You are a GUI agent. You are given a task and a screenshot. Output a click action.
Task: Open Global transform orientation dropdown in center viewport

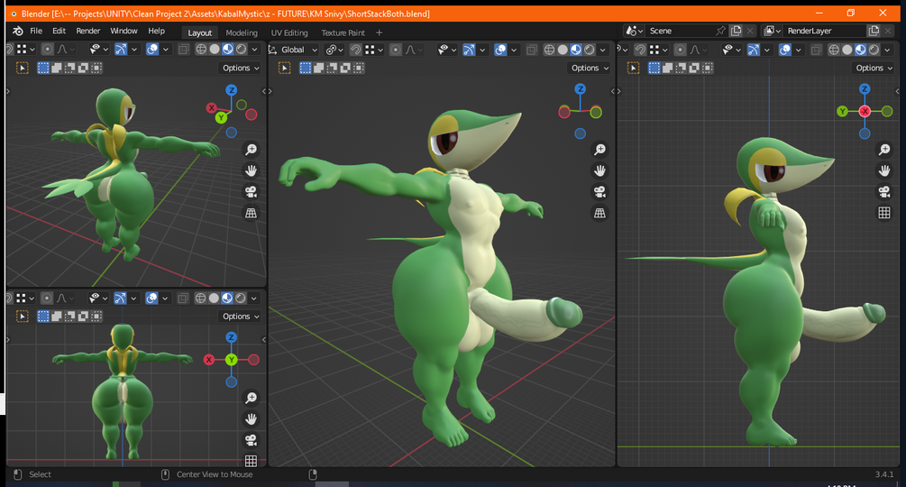click(x=294, y=51)
